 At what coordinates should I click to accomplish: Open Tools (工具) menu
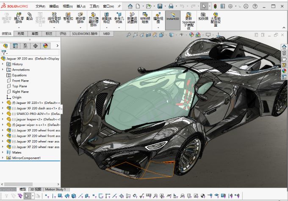[x=94, y=6]
